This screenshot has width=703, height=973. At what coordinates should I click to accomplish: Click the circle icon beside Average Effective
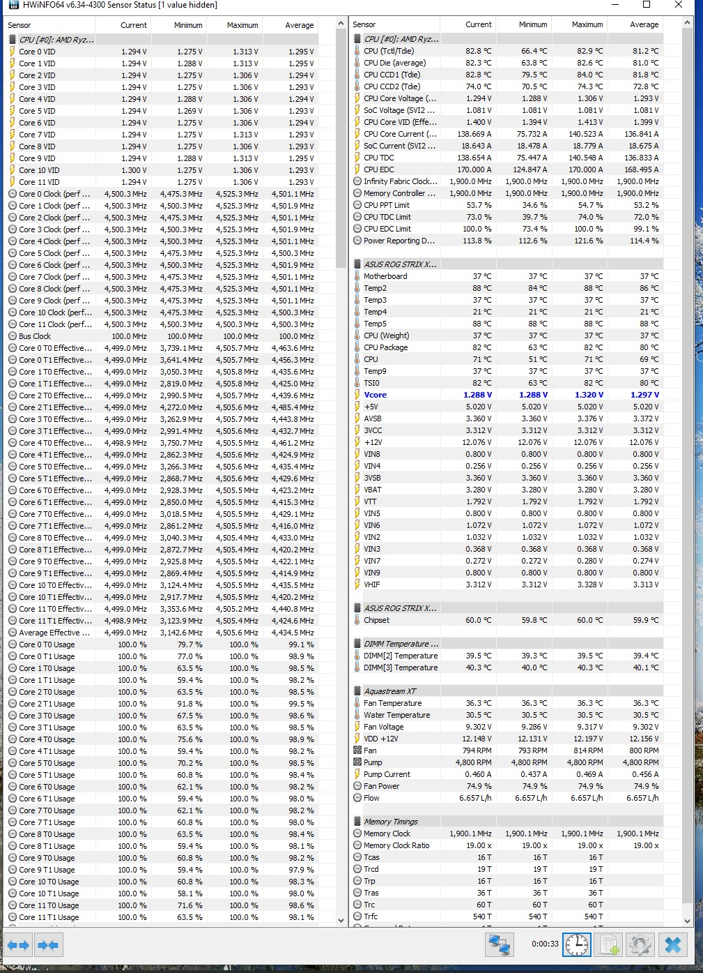click(13, 633)
